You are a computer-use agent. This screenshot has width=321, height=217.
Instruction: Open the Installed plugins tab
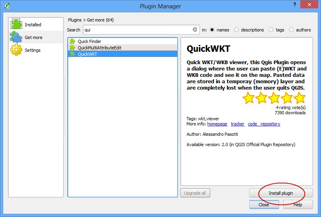(36, 24)
